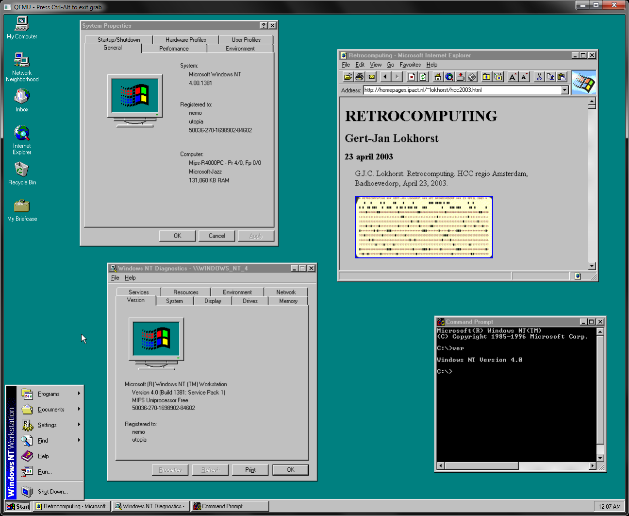Viewport: 629px width, 516px height.
Task: Switch to User Profiles tab
Action: click(246, 40)
